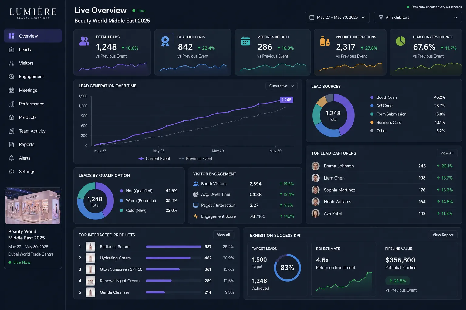
Task: Go to the Visitors page
Action: pos(33,63)
